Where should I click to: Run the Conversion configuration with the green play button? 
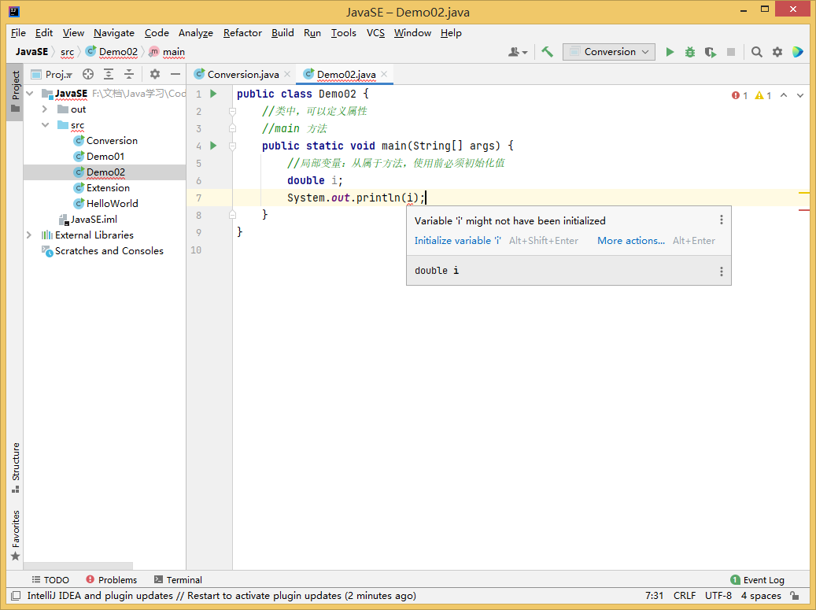click(x=670, y=52)
